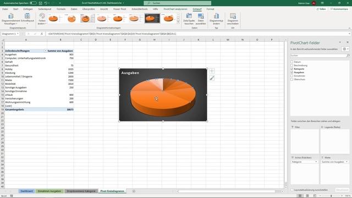Image resolution: width=352 pixels, height=198 pixels.
Task: Click the Suchen box in the title bar
Action: 177,3
